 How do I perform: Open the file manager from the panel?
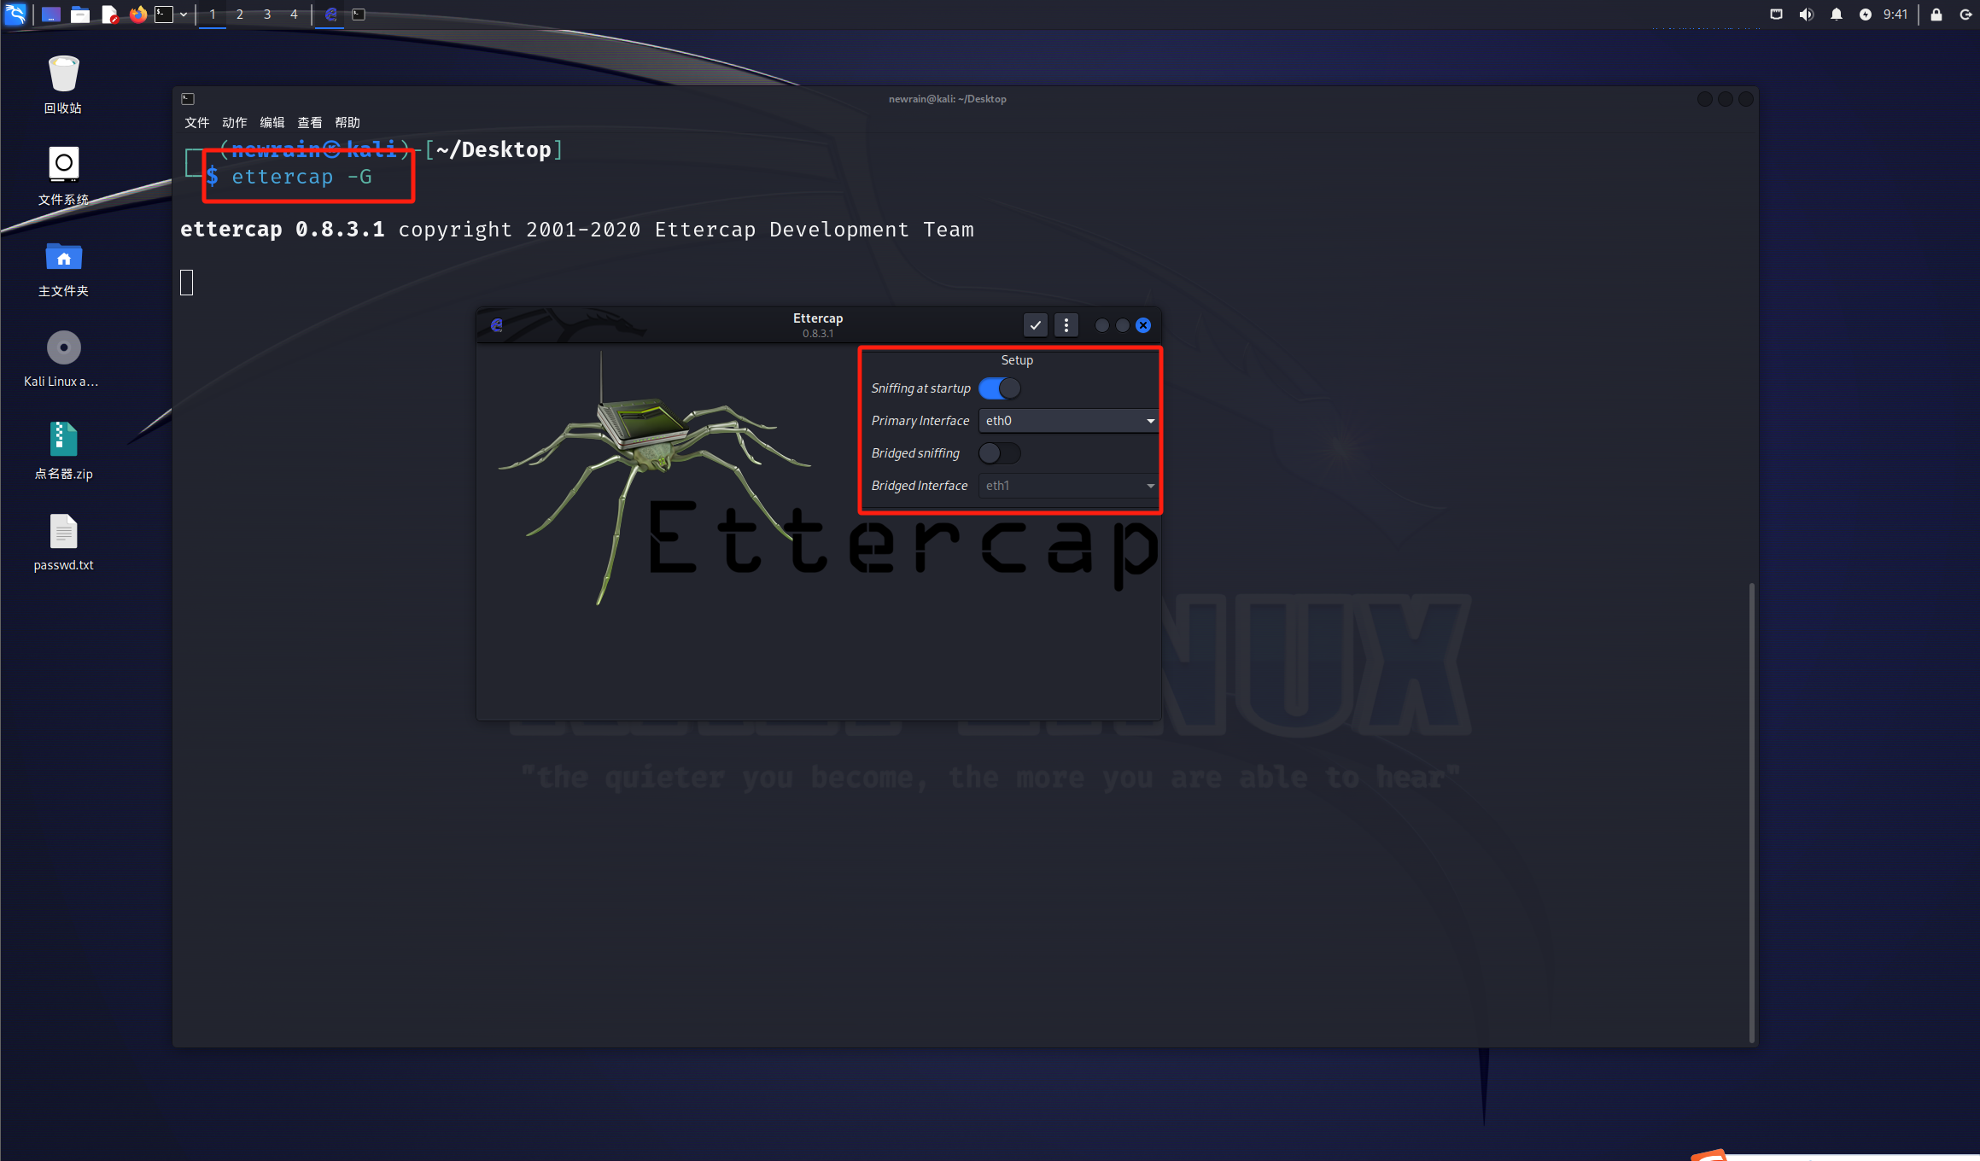point(80,15)
